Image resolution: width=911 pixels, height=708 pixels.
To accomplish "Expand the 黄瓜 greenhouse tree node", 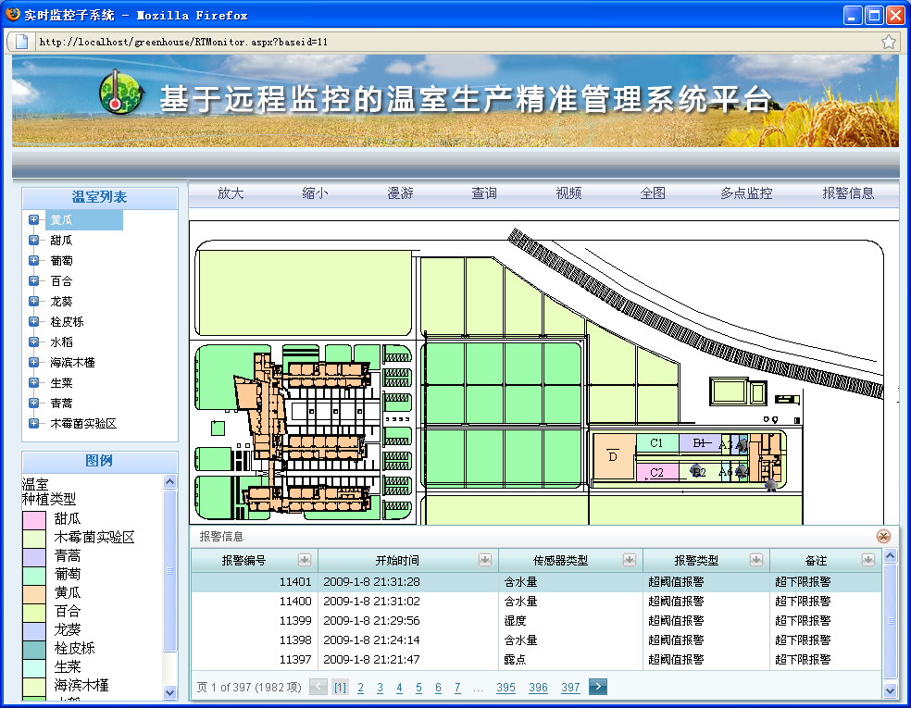I will click(34, 220).
